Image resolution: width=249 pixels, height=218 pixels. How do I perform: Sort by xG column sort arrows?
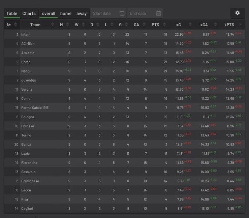[x=190, y=25]
